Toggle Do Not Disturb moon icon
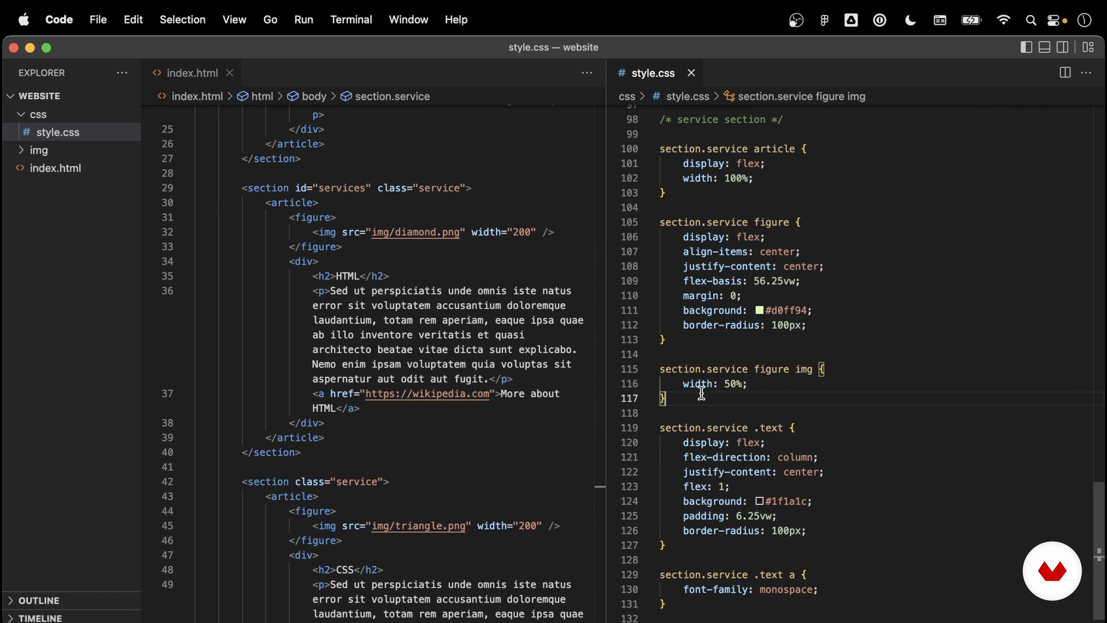 910,20
